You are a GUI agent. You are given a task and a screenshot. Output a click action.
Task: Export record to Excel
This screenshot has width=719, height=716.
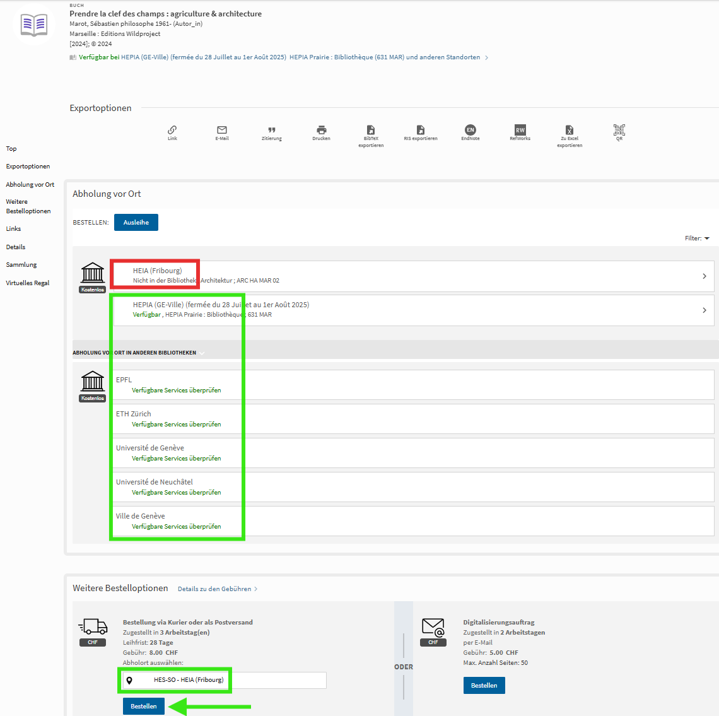570,131
